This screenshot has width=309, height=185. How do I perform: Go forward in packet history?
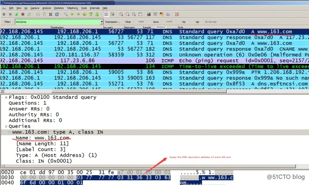(78, 14)
